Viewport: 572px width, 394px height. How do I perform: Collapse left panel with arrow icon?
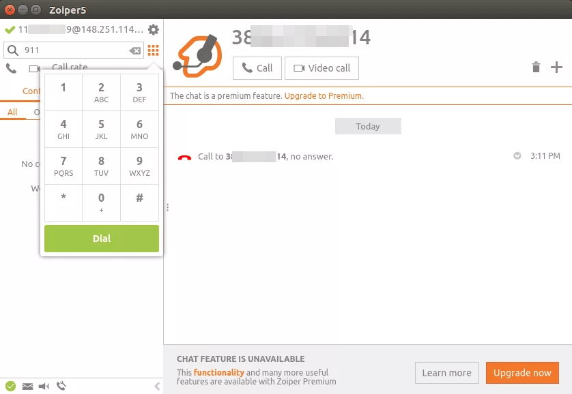click(157, 387)
